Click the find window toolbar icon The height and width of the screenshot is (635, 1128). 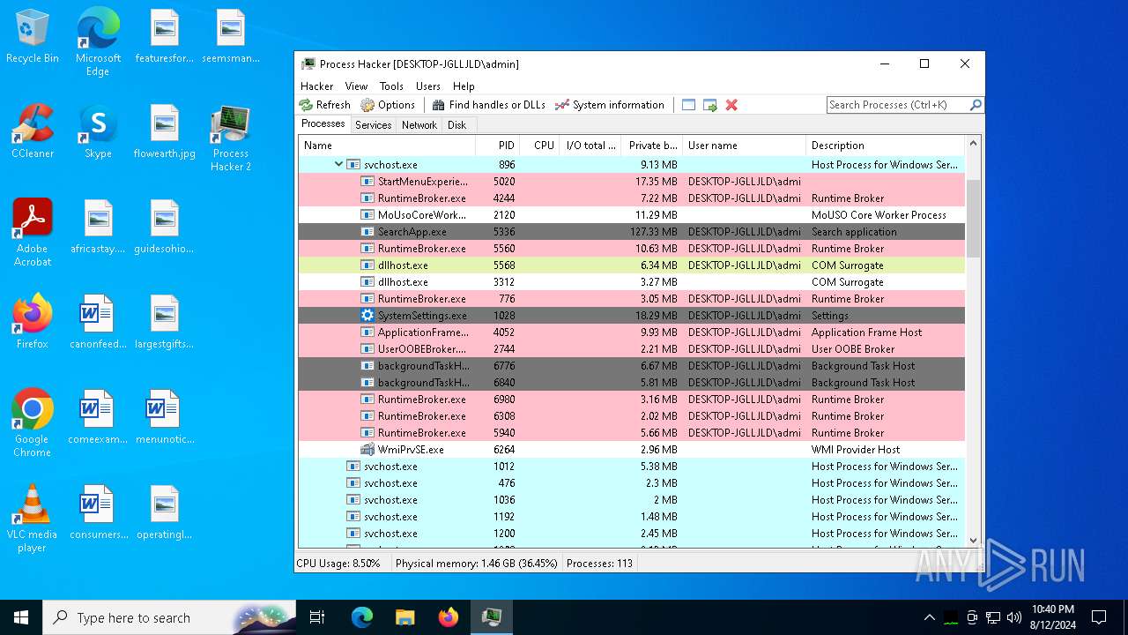point(689,105)
